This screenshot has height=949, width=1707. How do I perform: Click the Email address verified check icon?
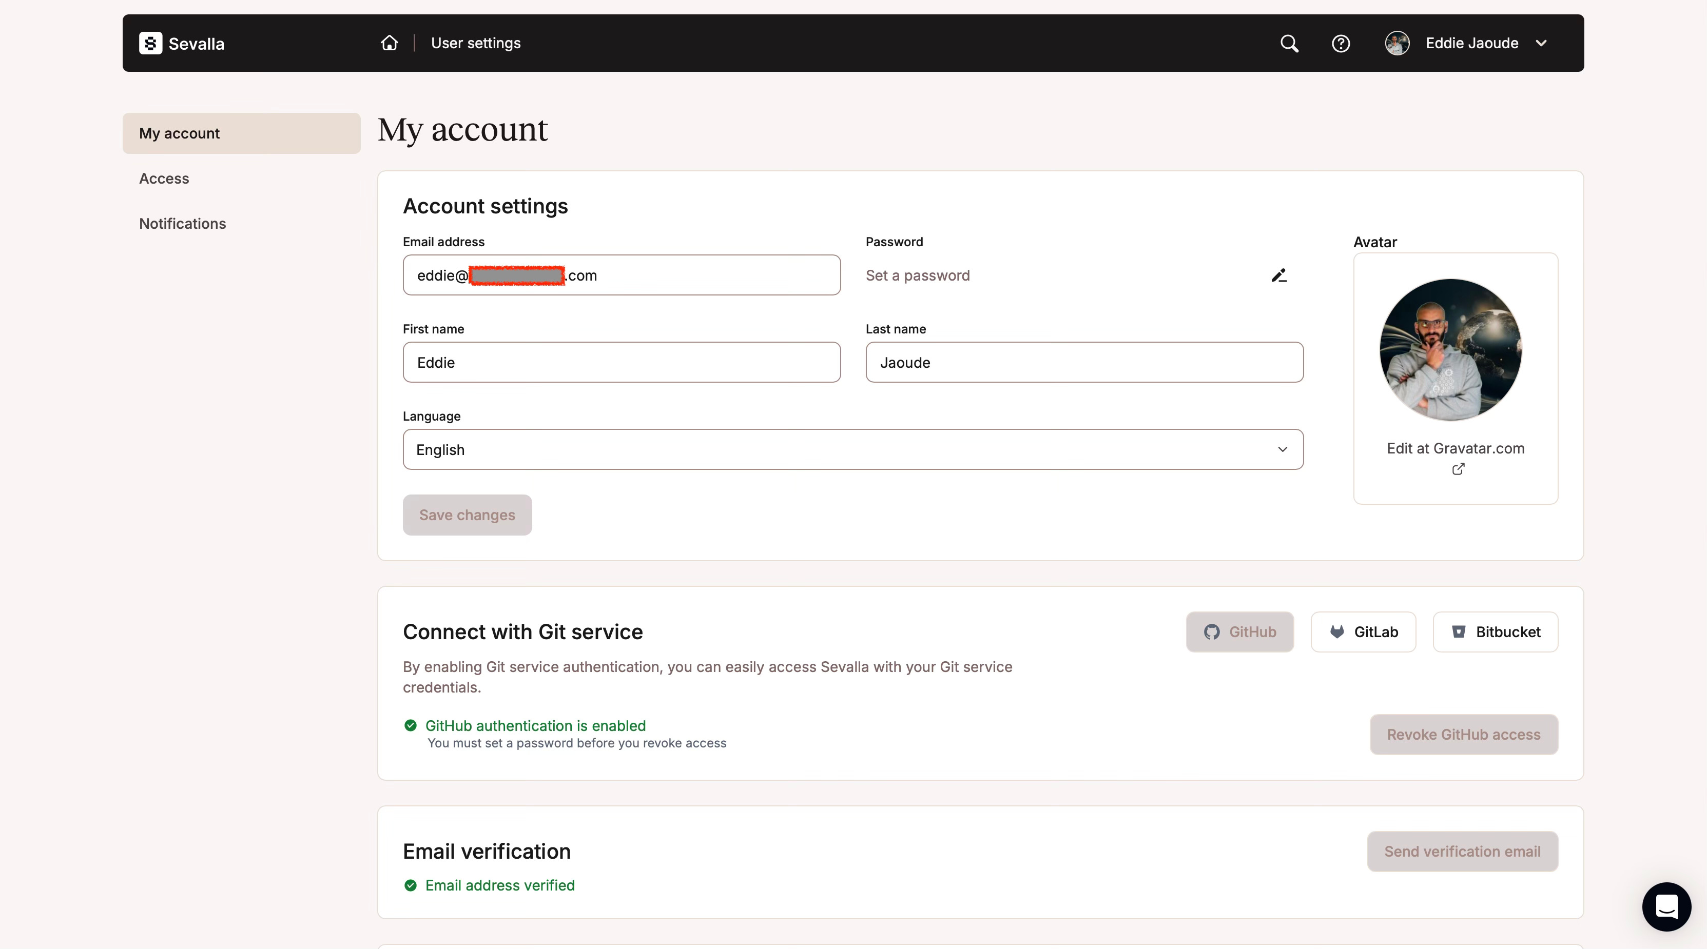click(x=410, y=885)
